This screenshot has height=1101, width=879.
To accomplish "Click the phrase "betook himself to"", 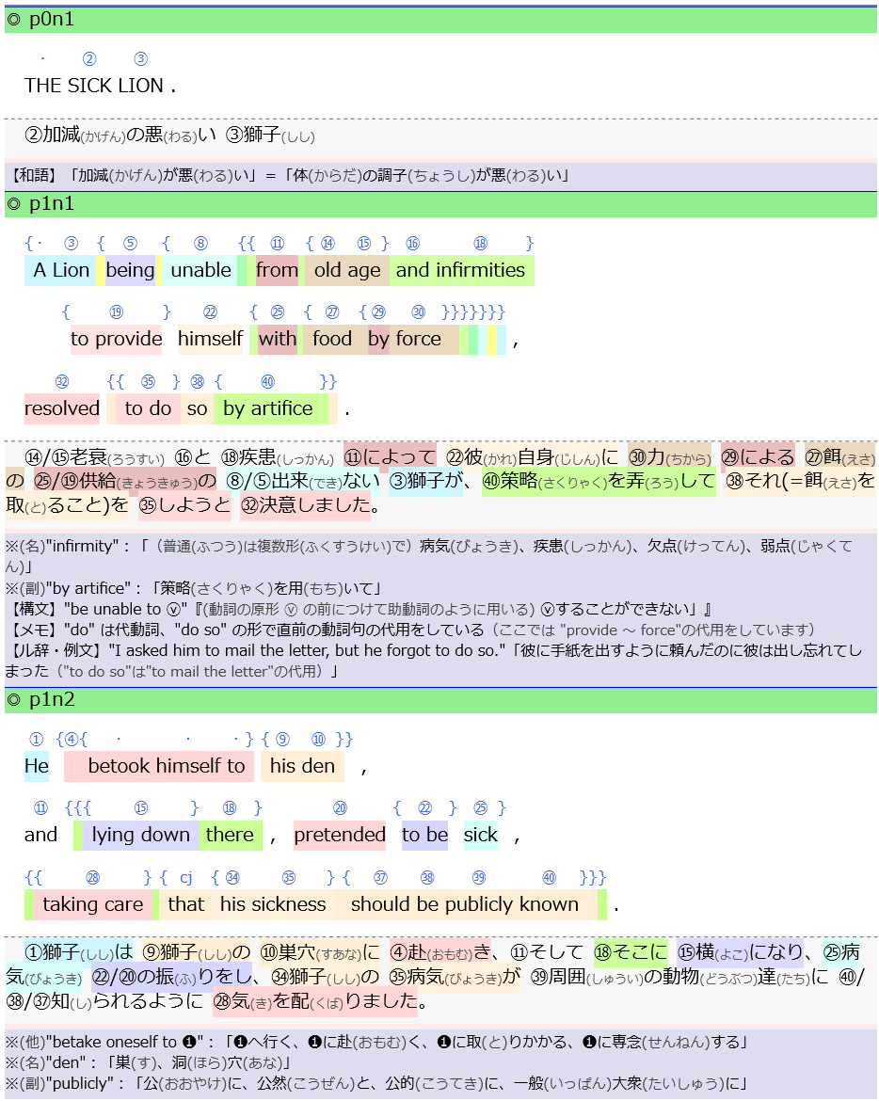I will point(167,766).
